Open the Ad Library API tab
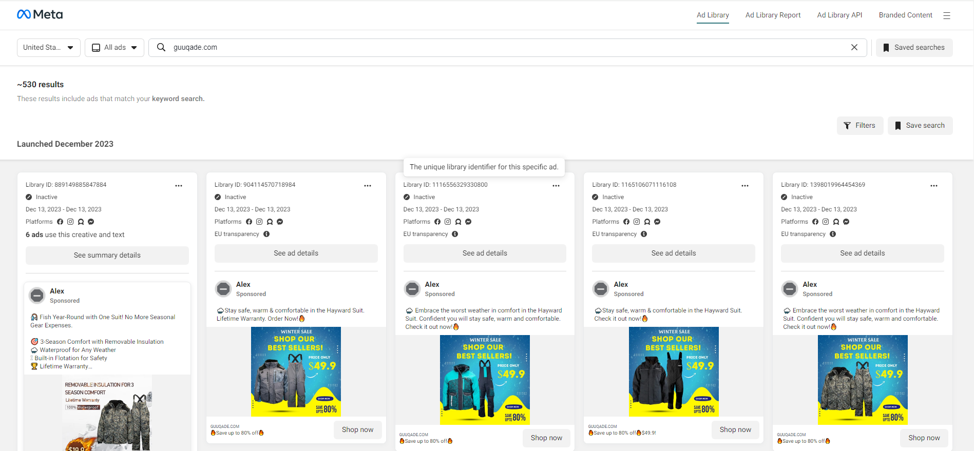Screen dimensions: 974x451 839,15
